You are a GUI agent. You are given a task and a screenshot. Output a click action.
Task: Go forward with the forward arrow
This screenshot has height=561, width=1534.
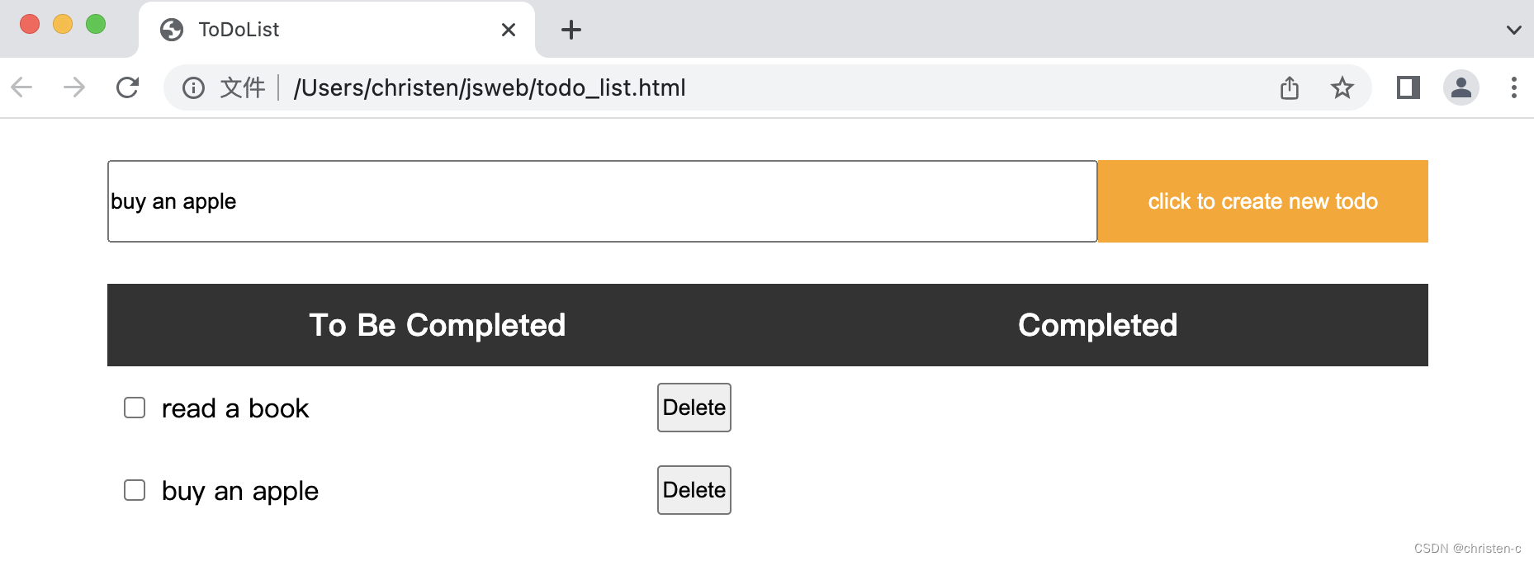coord(74,87)
